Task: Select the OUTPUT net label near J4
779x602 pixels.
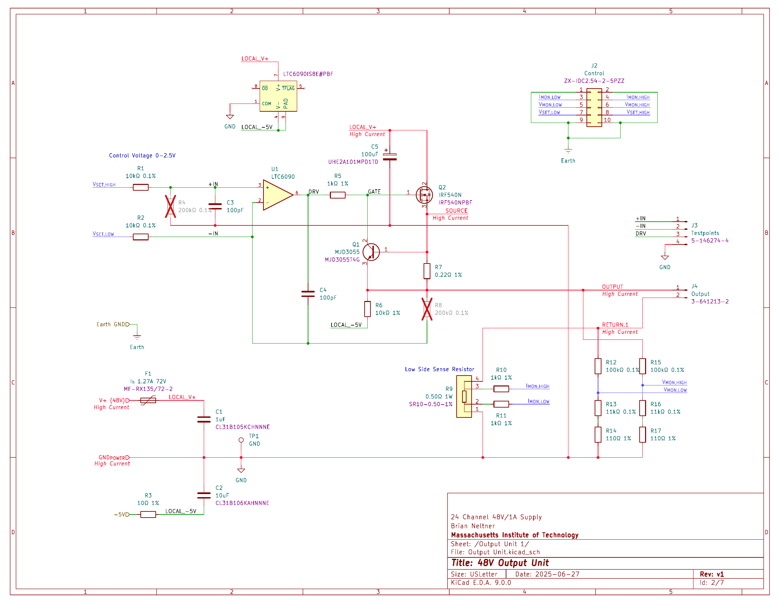Action: click(612, 287)
